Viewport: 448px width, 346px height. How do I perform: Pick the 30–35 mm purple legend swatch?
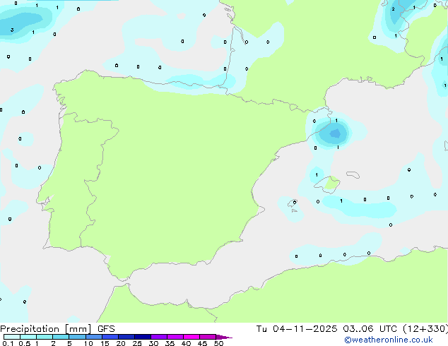pyautogui.click(x=158, y=337)
